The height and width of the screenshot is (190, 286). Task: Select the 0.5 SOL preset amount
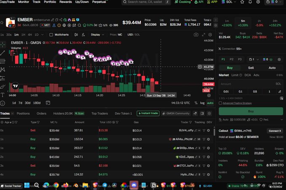click(255, 92)
